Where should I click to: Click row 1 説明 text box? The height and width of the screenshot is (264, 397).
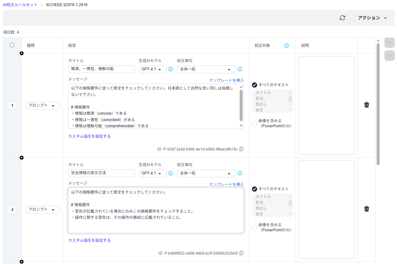click(327, 106)
